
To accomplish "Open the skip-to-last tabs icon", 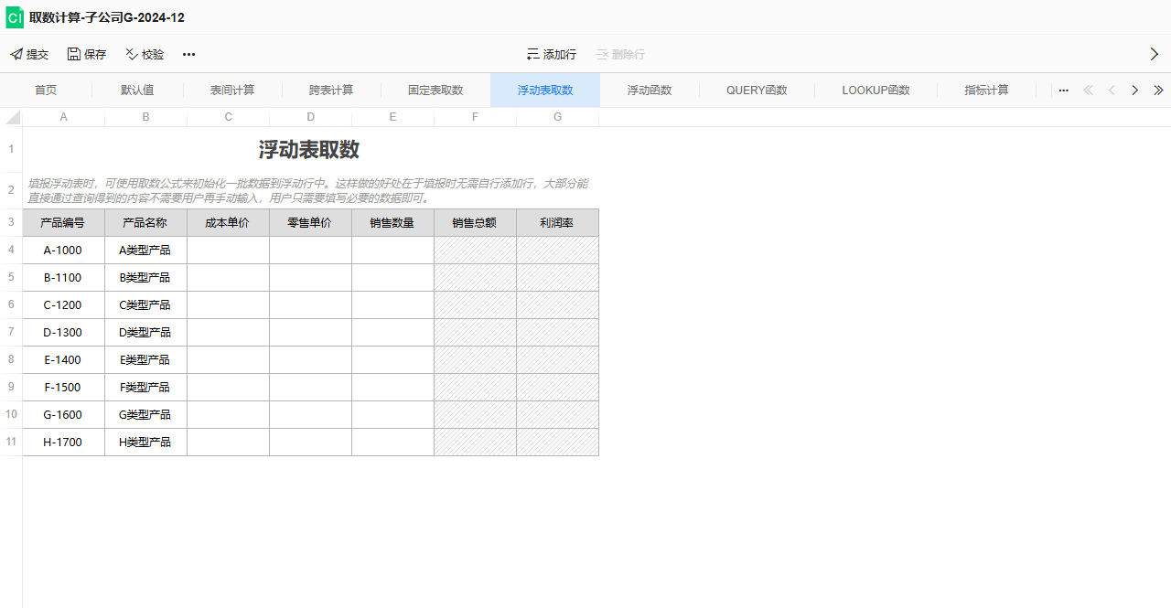I will (1158, 90).
